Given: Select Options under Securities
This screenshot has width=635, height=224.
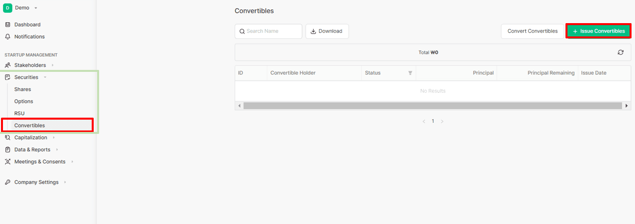Looking at the screenshot, I should point(24,101).
